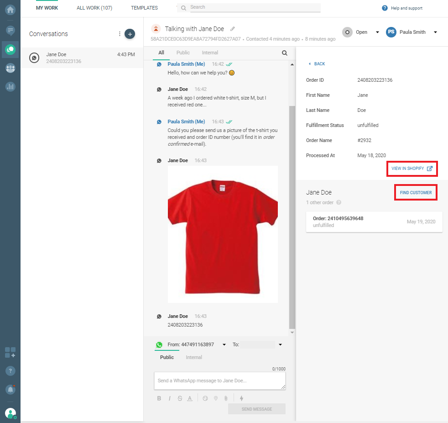Open the emoji picker in the message toolbar
The height and width of the screenshot is (423, 448).
click(205, 398)
